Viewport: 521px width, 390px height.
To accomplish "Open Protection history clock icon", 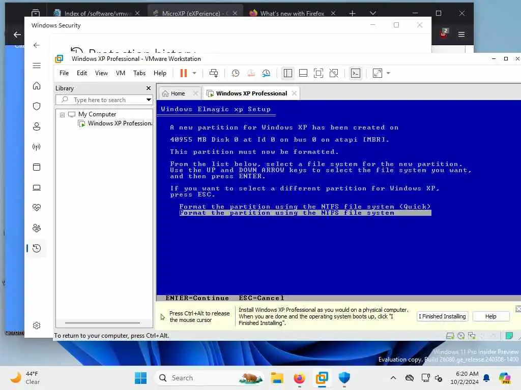I will coord(37,248).
